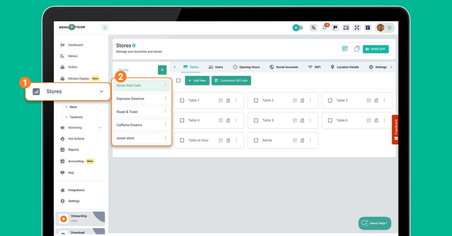Image resolution: width=452 pixels, height=236 pixels.
Task: Open options menu for Espresso Essence store
Action: 166,99
